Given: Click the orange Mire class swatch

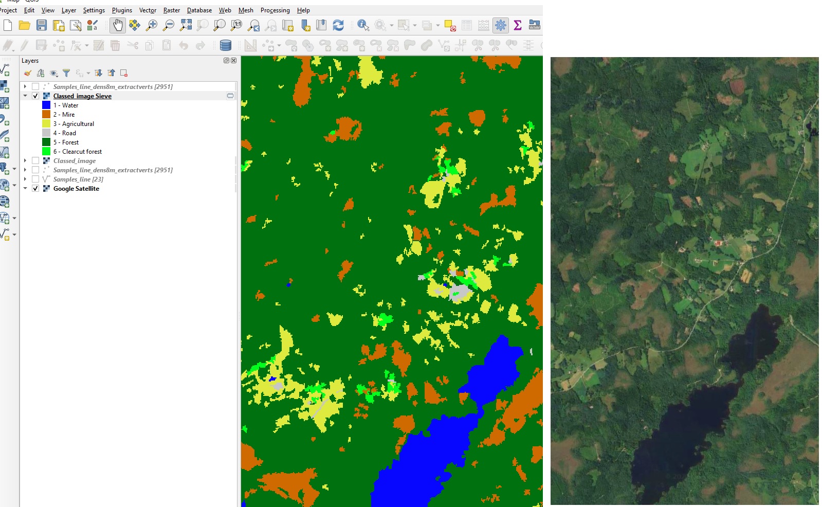Looking at the screenshot, I should [x=46, y=114].
